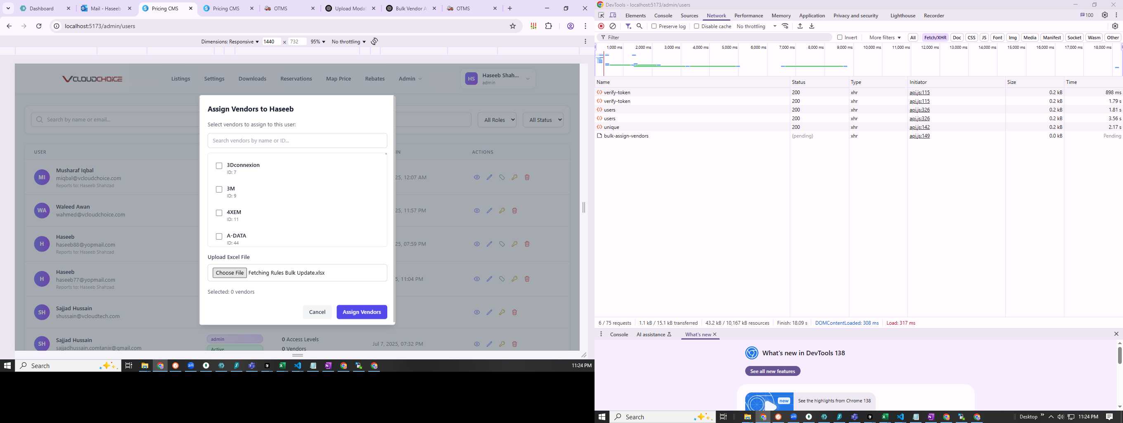Open Dimensions Responsive dropdown
The height and width of the screenshot is (423, 1123).
[x=230, y=42]
